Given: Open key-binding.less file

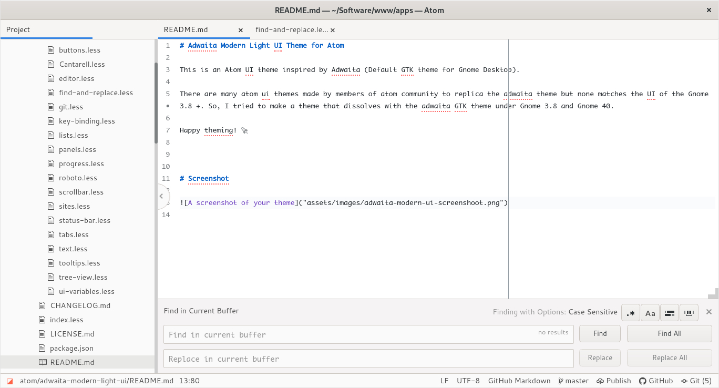Looking at the screenshot, I should click(87, 121).
